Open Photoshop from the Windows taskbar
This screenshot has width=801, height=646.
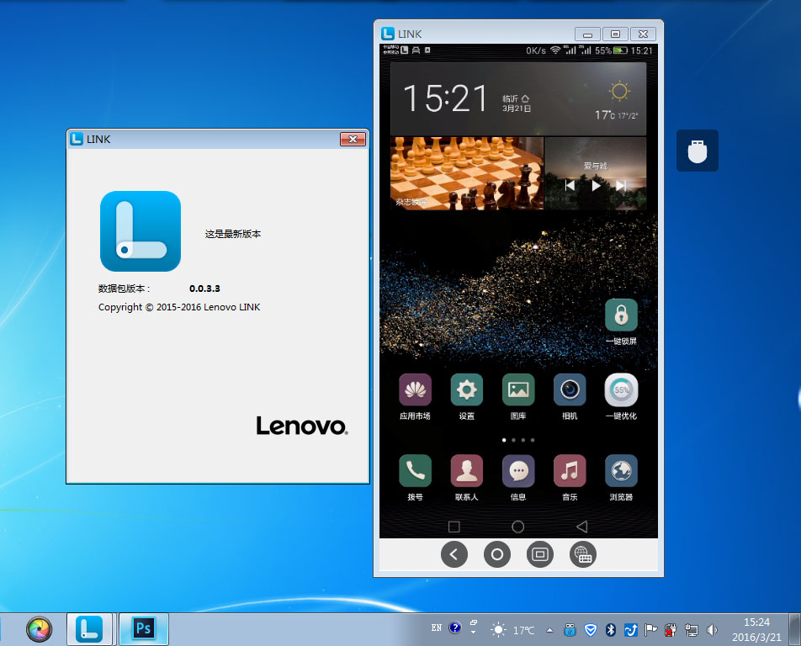(144, 628)
